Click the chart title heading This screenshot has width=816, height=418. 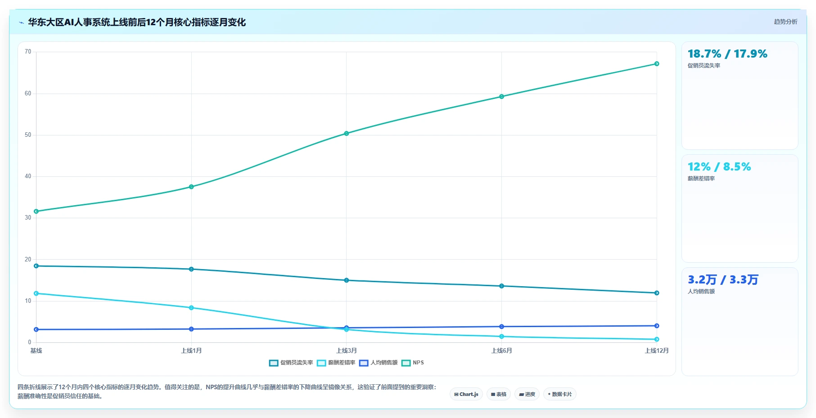pos(137,22)
